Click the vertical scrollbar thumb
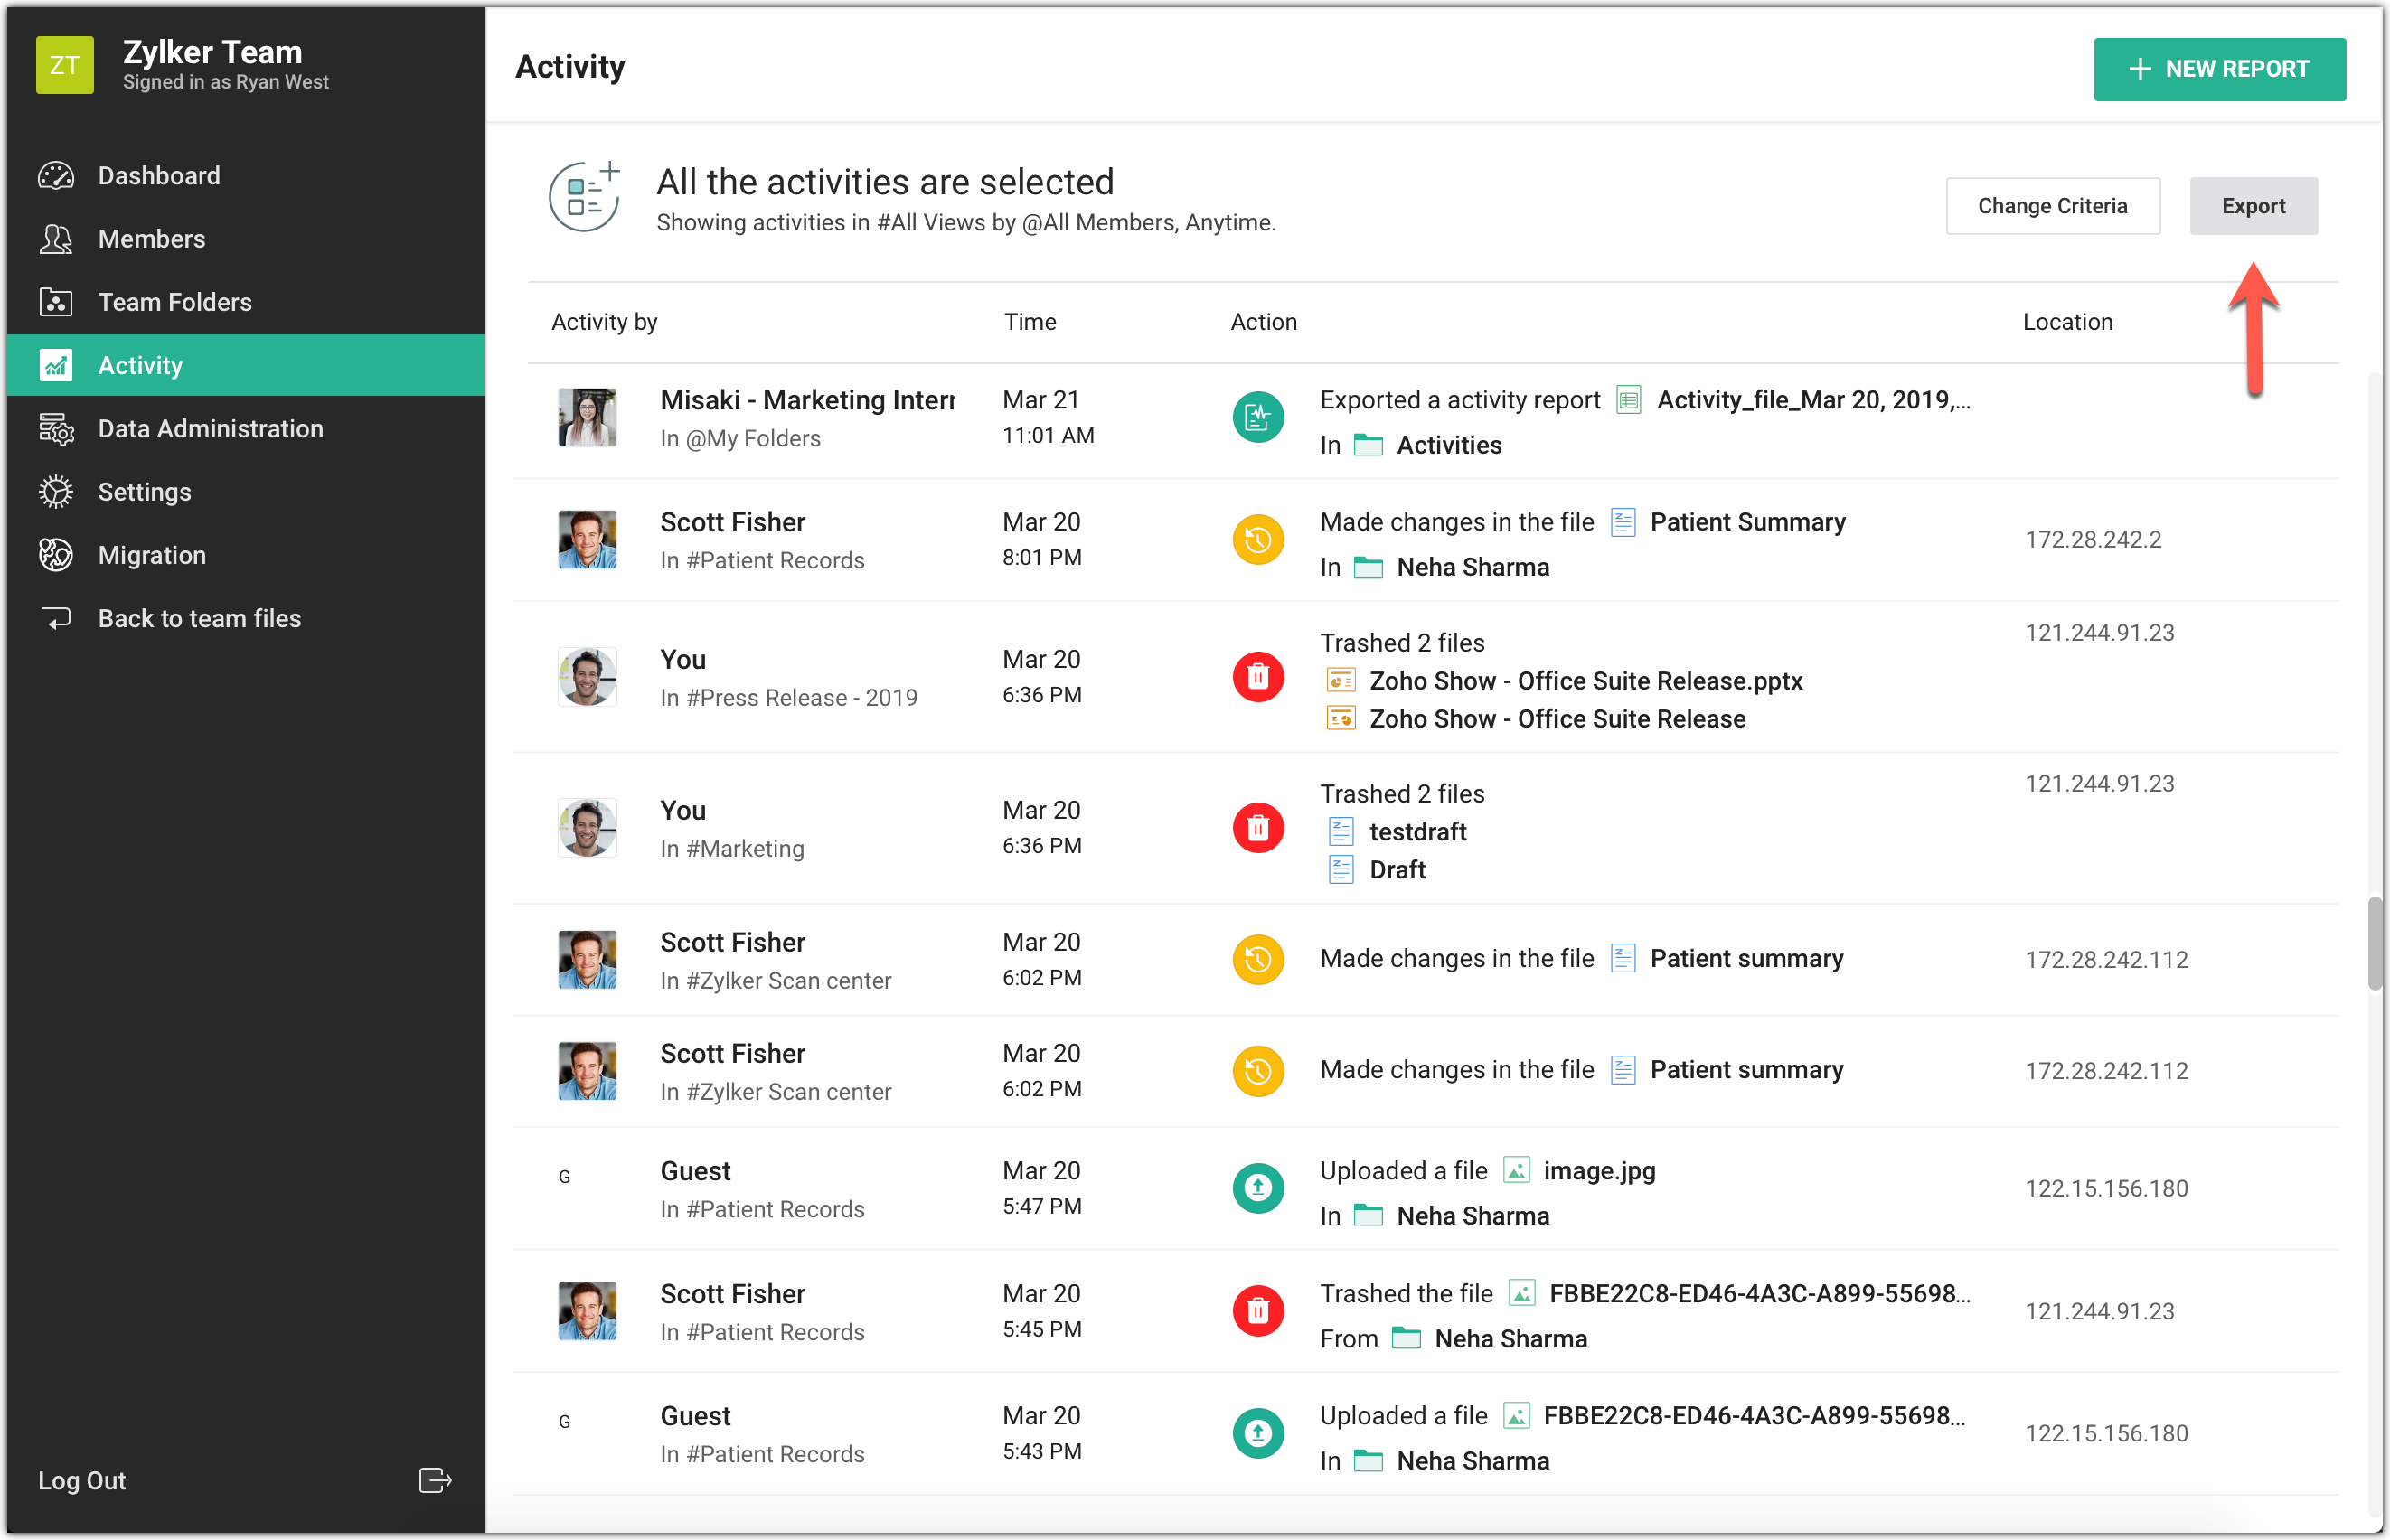2390x1540 pixels. (2375, 943)
